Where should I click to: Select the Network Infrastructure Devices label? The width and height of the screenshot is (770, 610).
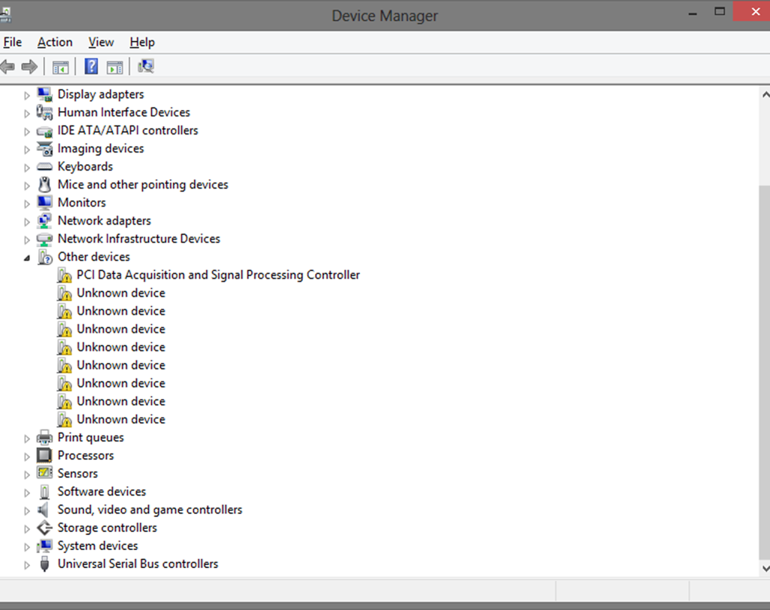(x=139, y=238)
